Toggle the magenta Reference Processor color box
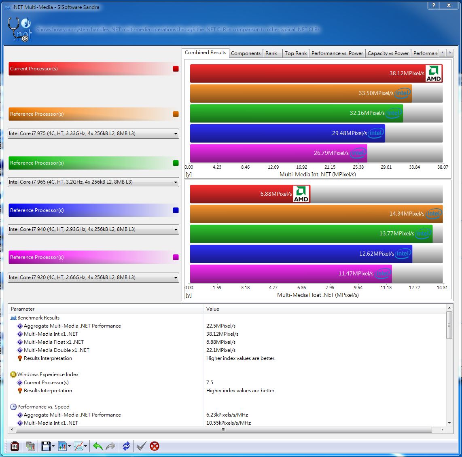Viewport: 462px width, 457px height. point(176,257)
